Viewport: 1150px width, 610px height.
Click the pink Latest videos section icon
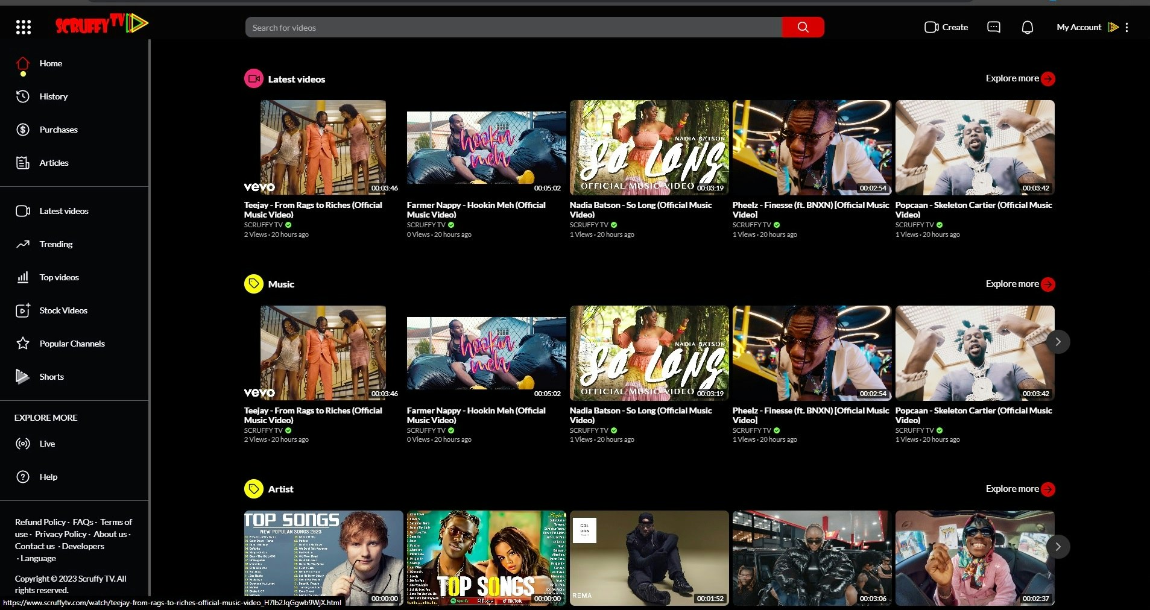pos(253,79)
